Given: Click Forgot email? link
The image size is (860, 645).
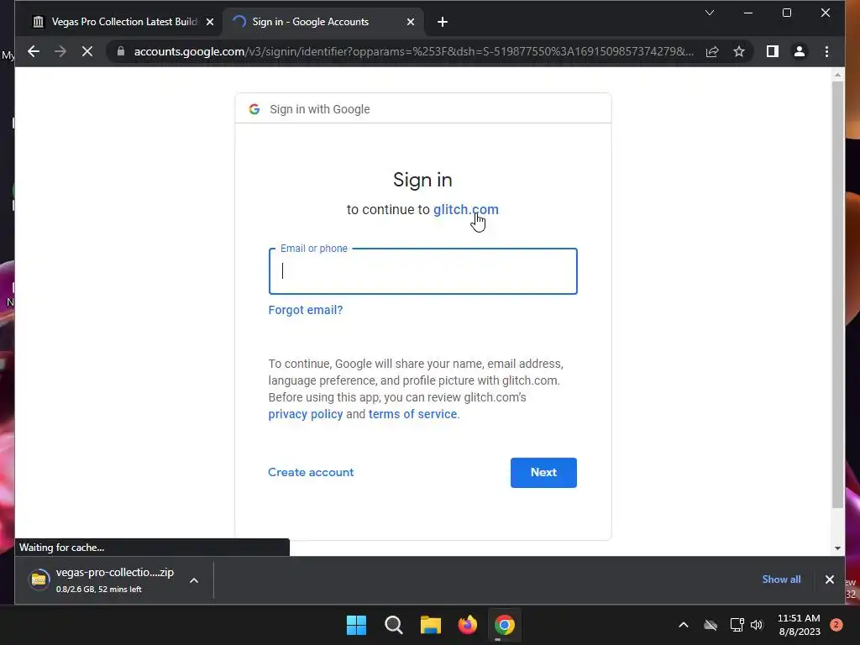Looking at the screenshot, I should (x=306, y=310).
